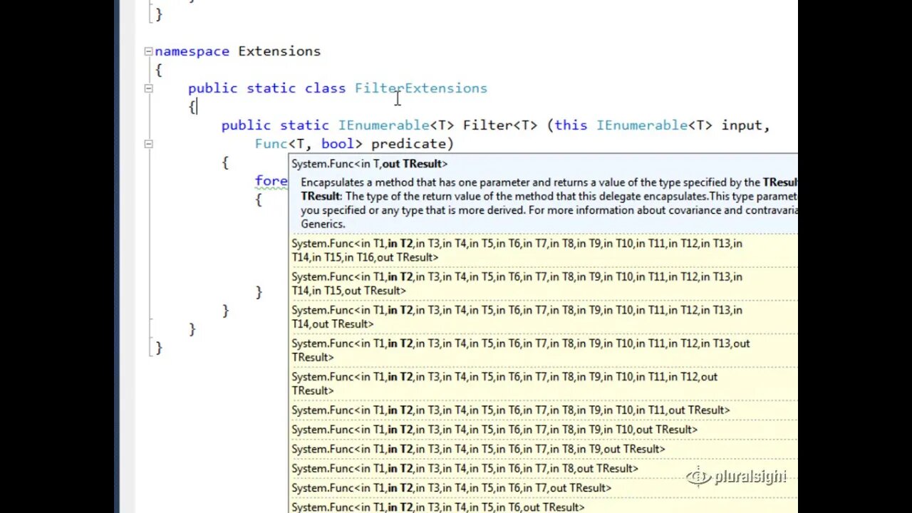Select Func overload ending 'in T13,out TResult'
The width and height of the screenshot is (912, 513).
pyautogui.click(x=543, y=351)
